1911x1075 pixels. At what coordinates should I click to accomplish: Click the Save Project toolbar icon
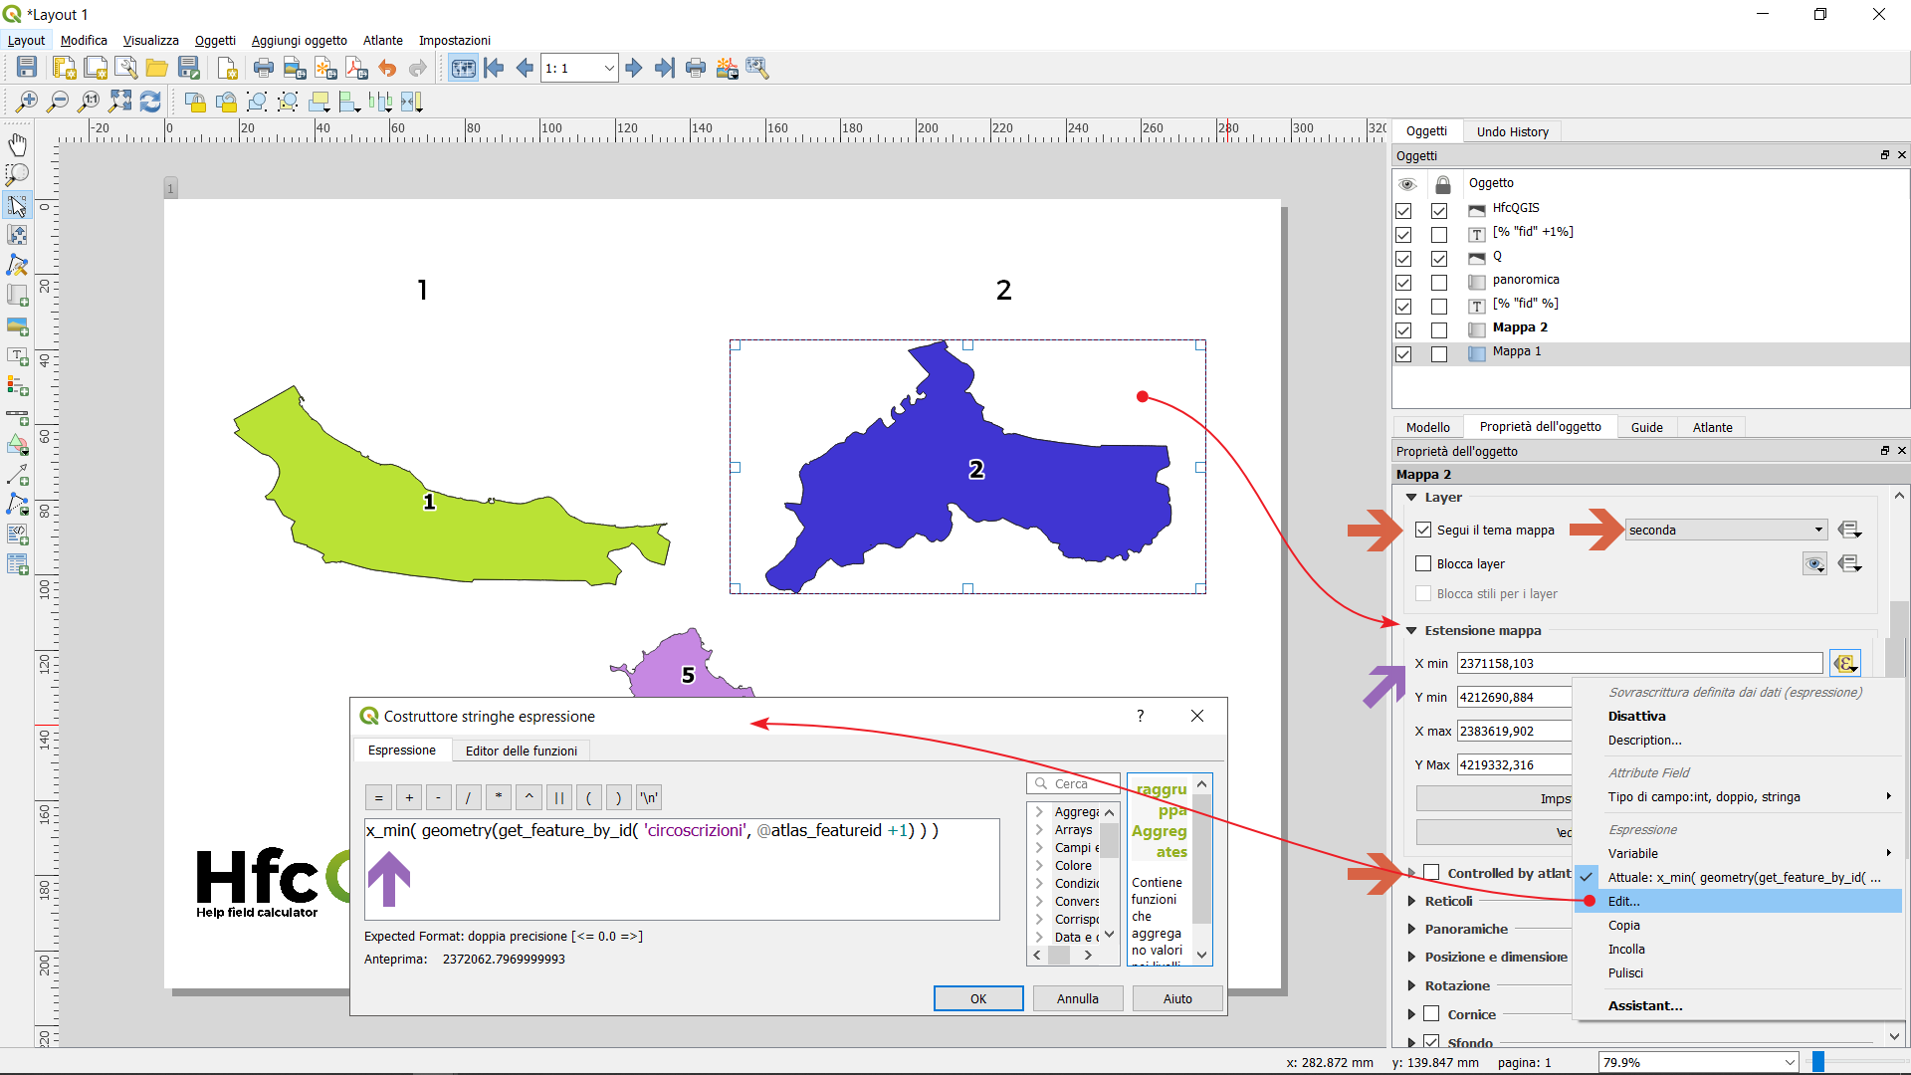coord(27,68)
